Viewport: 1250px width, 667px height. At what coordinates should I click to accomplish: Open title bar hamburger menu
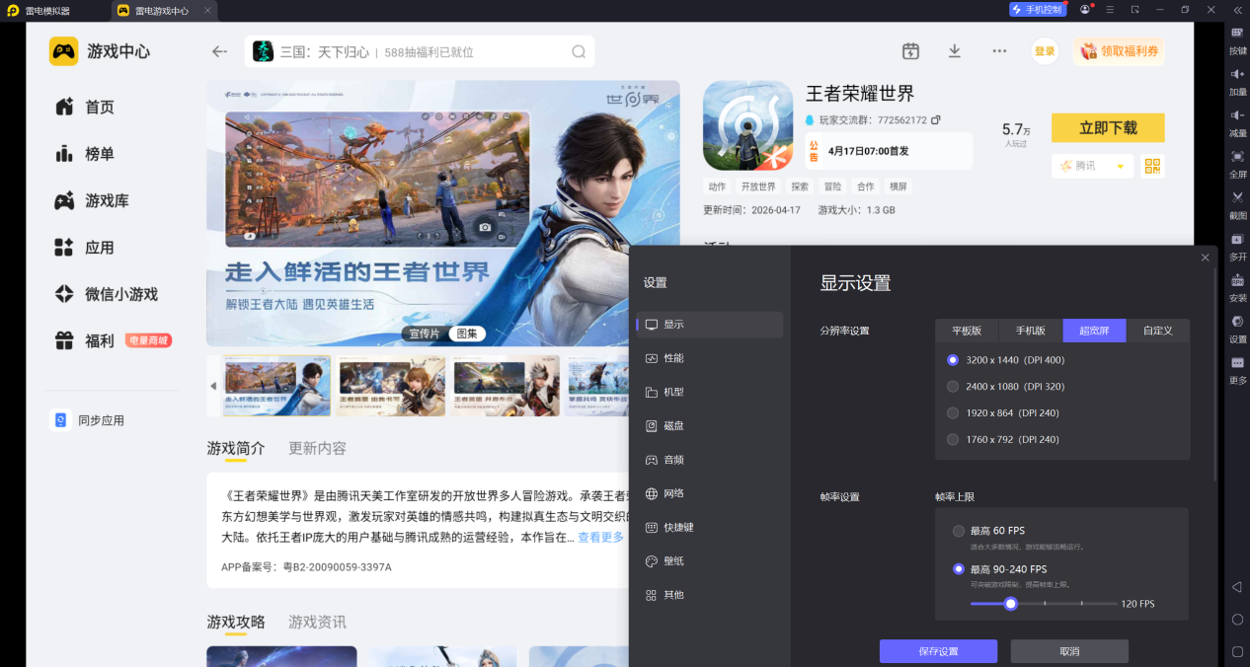coord(1110,10)
